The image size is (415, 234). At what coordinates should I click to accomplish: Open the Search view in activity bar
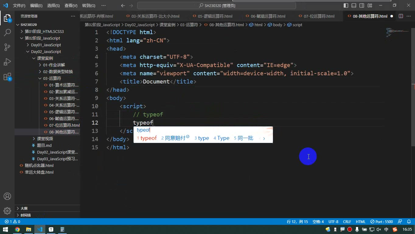coord(7,33)
